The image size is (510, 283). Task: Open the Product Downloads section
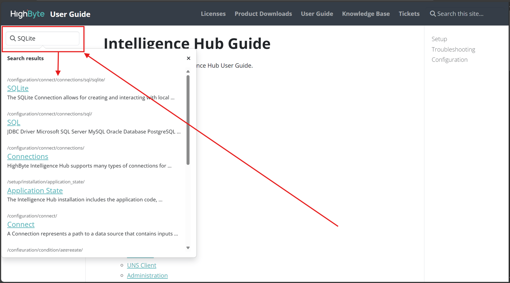point(263,14)
